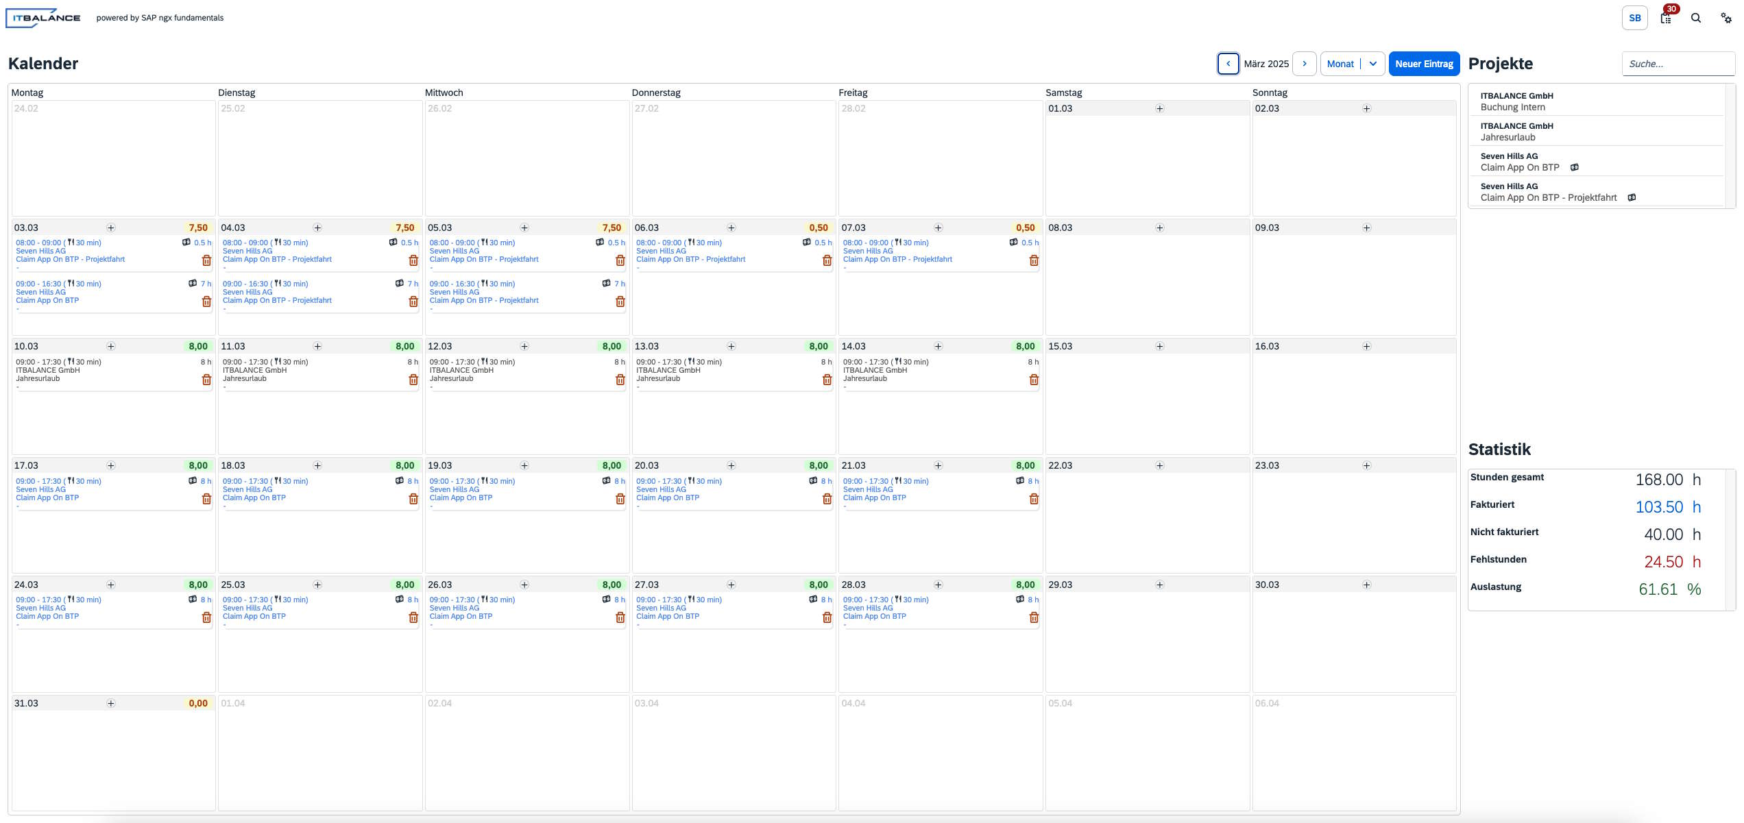Click the Auslastung value 61.61 %

pyautogui.click(x=1669, y=589)
